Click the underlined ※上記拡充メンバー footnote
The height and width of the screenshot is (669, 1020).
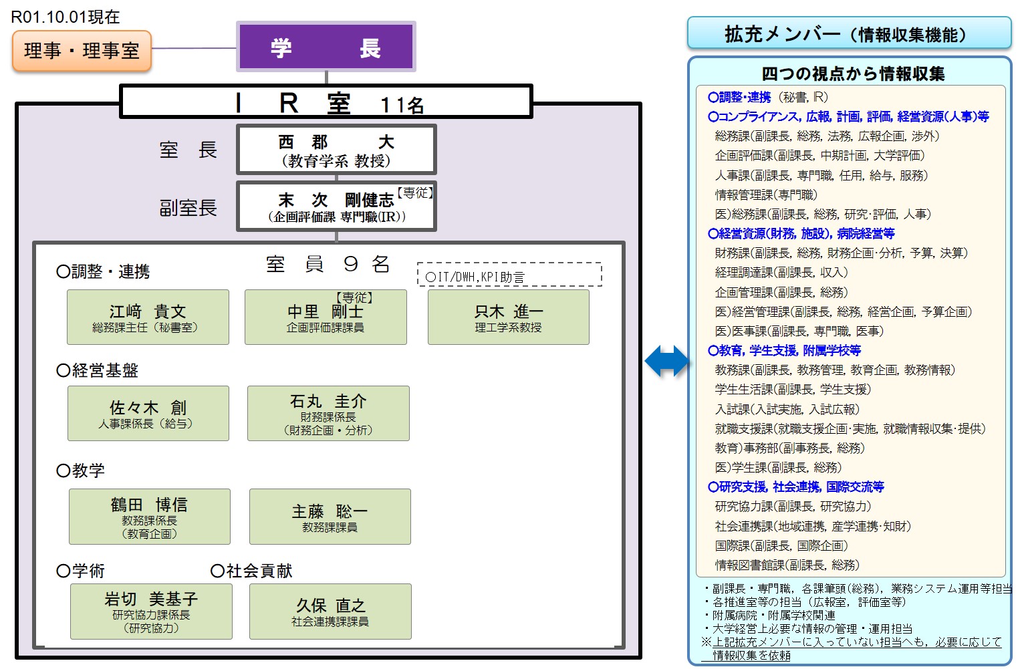(x=852, y=649)
